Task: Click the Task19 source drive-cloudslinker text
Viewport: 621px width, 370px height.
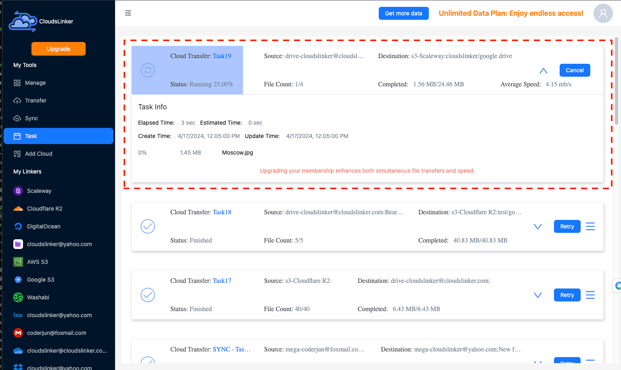Action: click(325, 56)
